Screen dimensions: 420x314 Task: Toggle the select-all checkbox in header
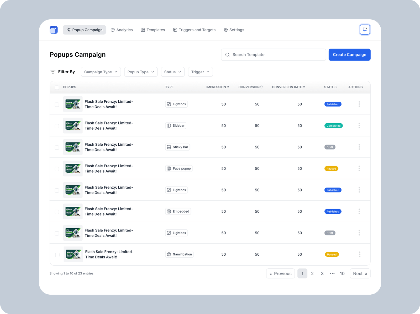coord(57,87)
